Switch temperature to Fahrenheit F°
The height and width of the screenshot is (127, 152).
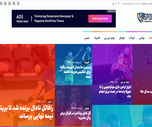pos(116,4)
